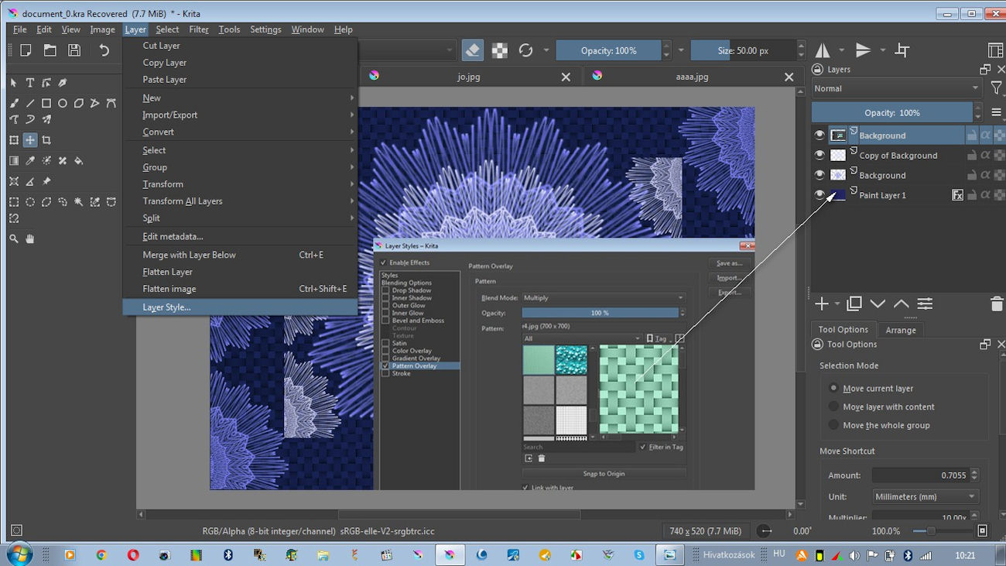Select 'Move layer with content' radio option

point(833,406)
